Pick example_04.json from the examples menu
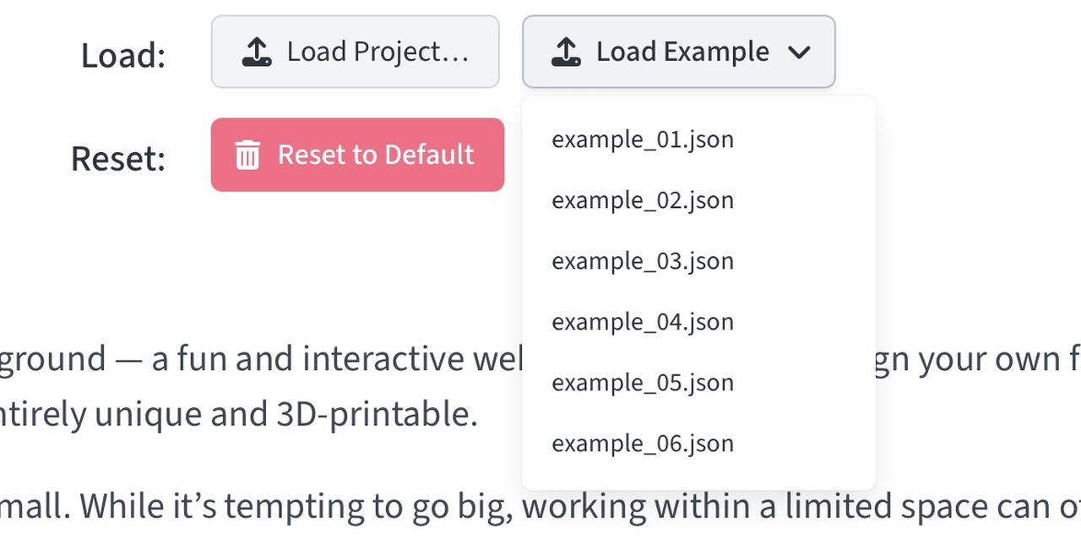1081x551 pixels. tap(643, 322)
